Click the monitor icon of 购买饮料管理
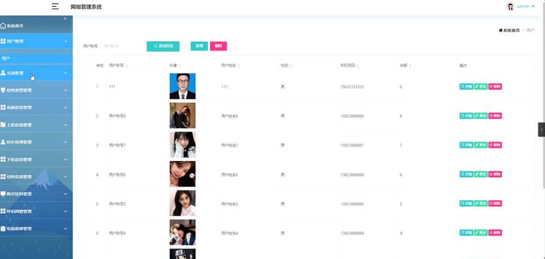Screen dimensions: 545x259 click(3, 194)
